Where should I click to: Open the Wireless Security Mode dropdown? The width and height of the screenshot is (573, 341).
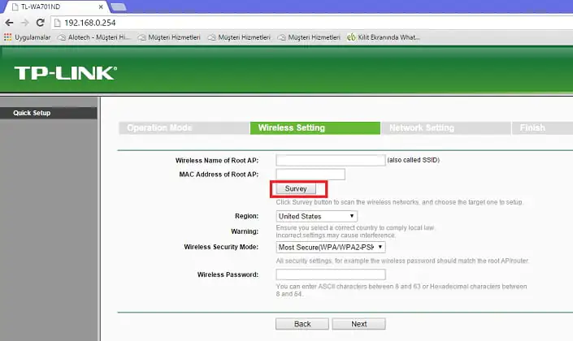[331, 247]
